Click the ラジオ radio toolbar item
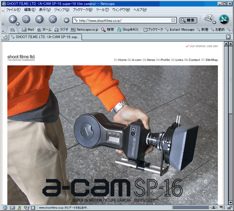This screenshot has width=234, height=211. [61, 30]
